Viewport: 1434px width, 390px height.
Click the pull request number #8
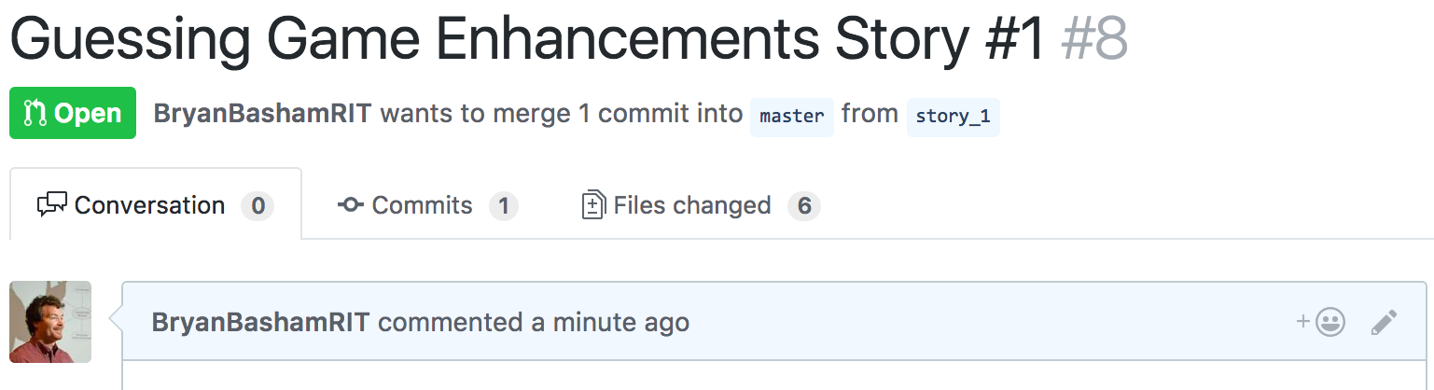(x=1094, y=39)
